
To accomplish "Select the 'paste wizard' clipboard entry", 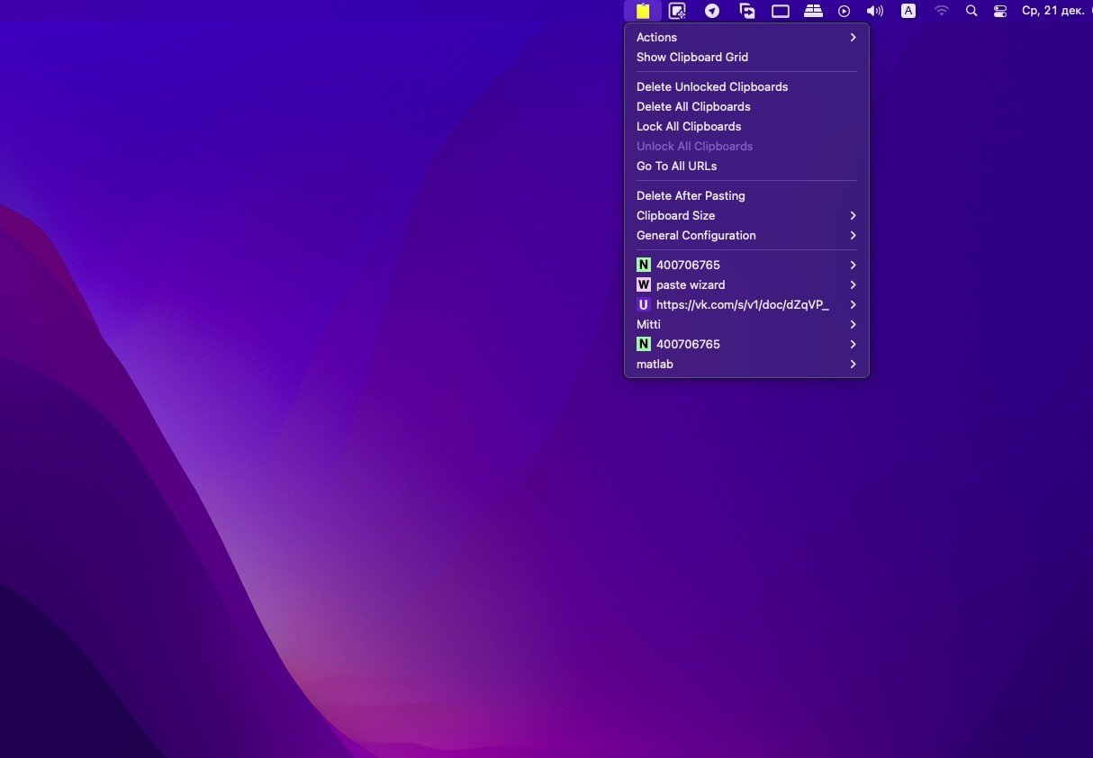I will (x=690, y=284).
